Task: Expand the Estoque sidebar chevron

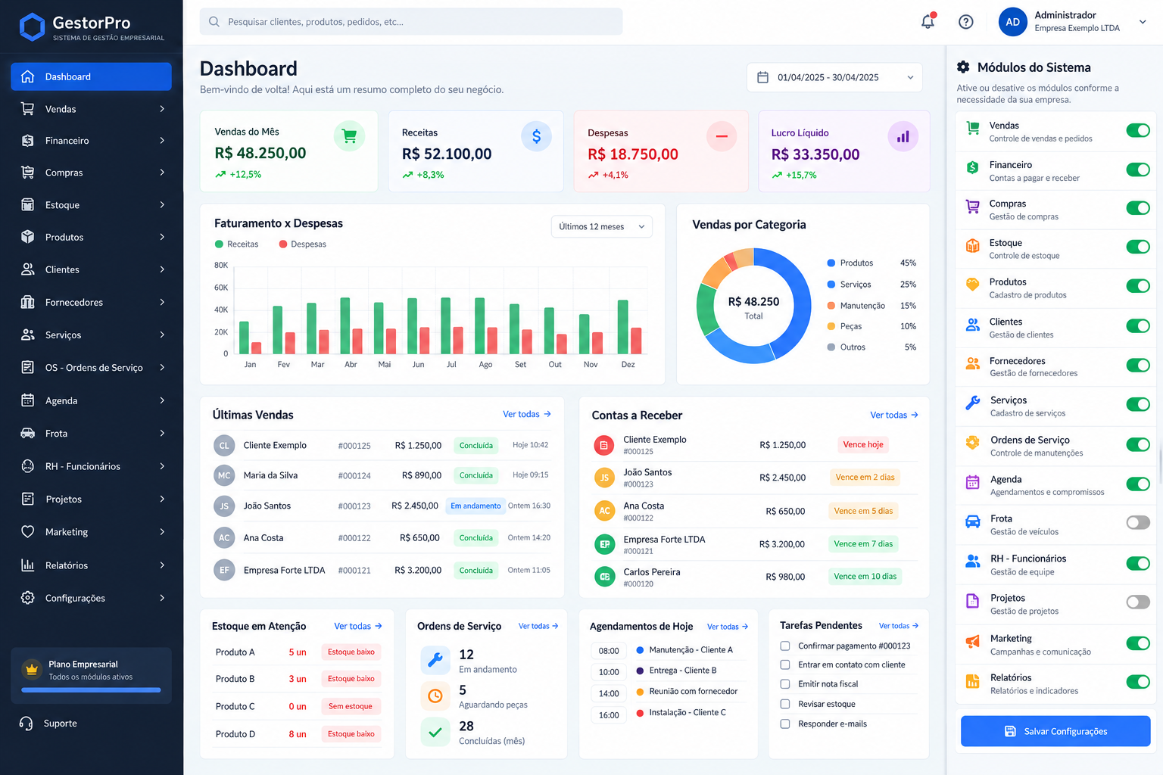Action: [x=162, y=205]
